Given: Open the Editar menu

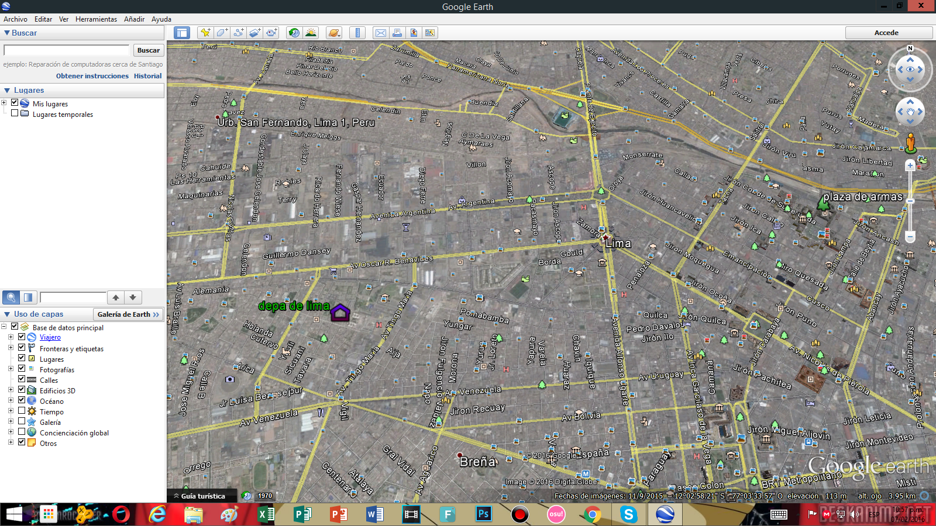Looking at the screenshot, I should point(43,19).
